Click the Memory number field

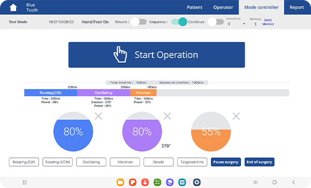[255, 24]
